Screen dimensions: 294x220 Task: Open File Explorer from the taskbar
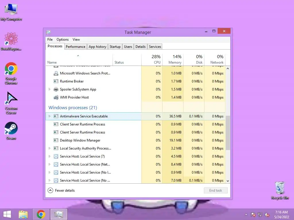point(23,214)
